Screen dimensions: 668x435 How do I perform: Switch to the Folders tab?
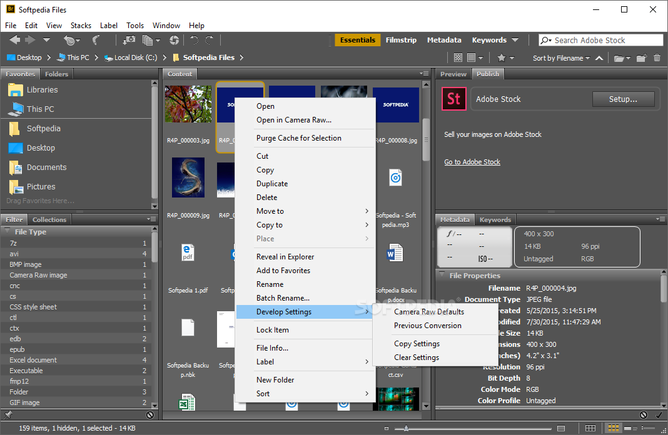56,74
